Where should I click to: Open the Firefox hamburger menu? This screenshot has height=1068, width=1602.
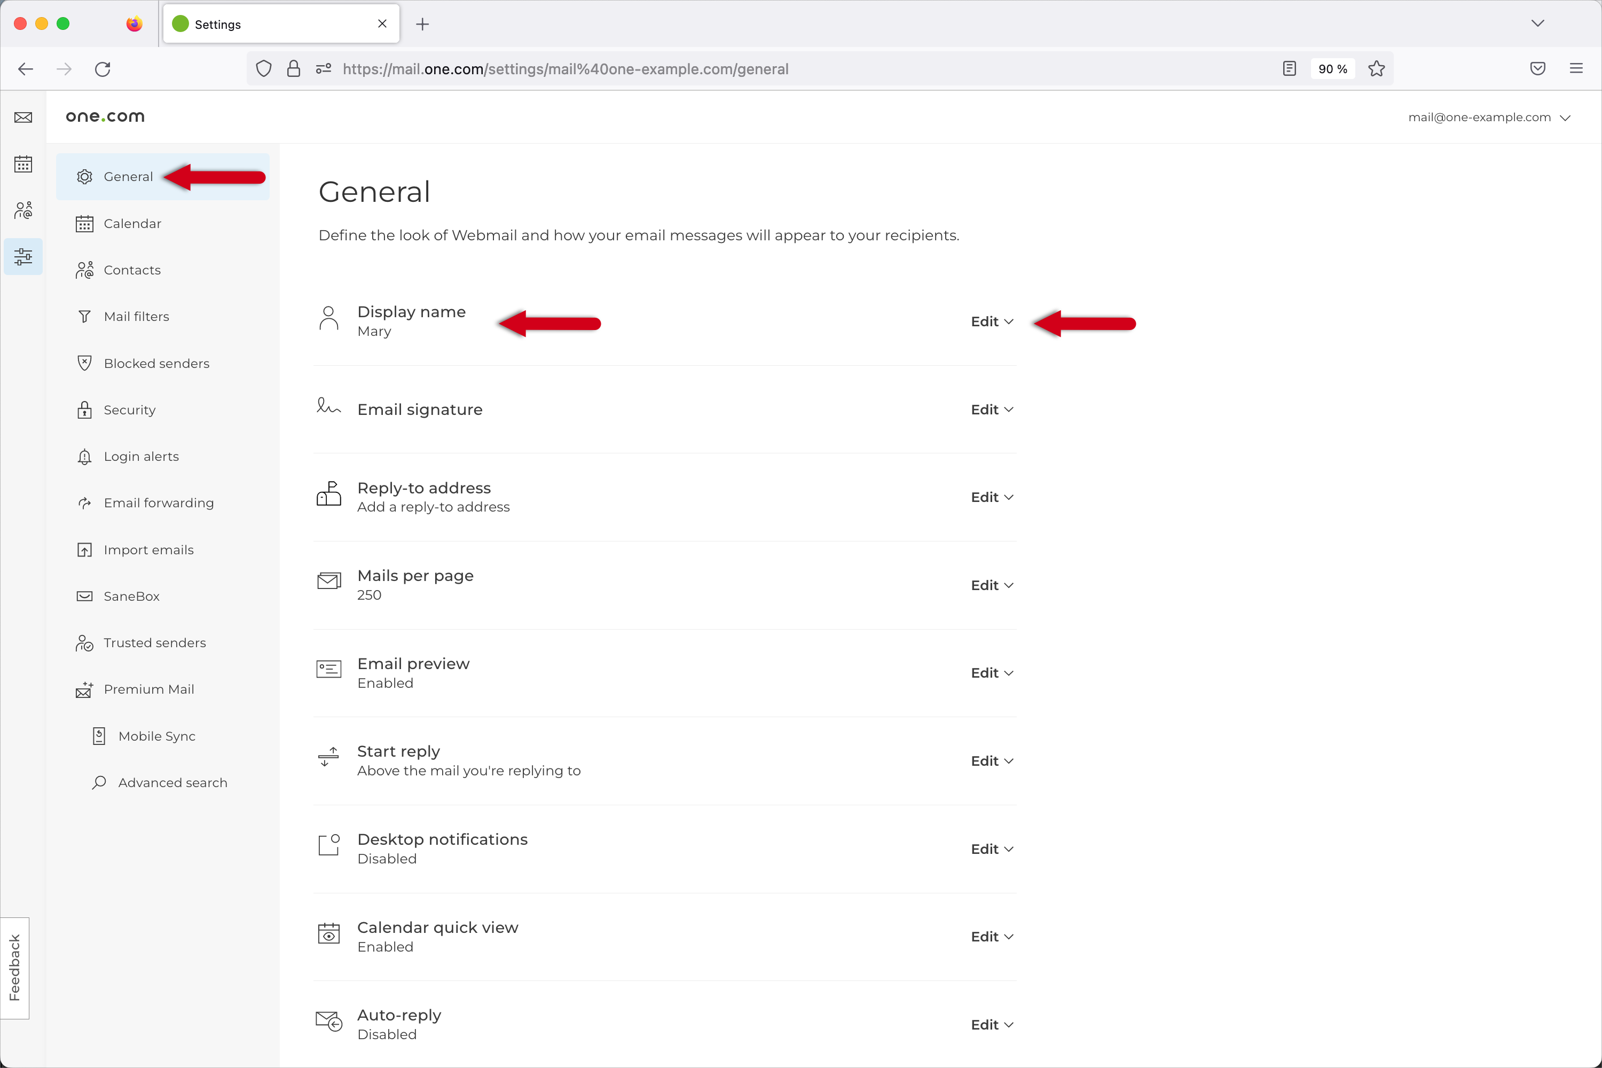[x=1575, y=69]
